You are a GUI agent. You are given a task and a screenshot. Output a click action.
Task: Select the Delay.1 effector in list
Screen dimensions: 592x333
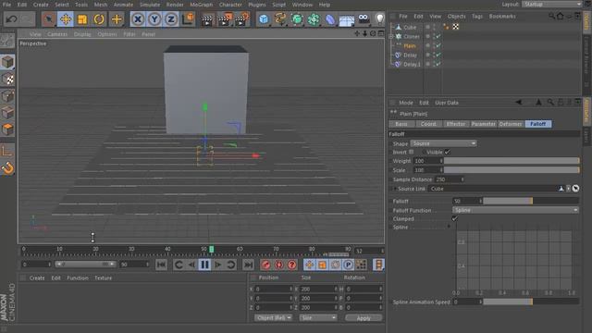(412, 64)
